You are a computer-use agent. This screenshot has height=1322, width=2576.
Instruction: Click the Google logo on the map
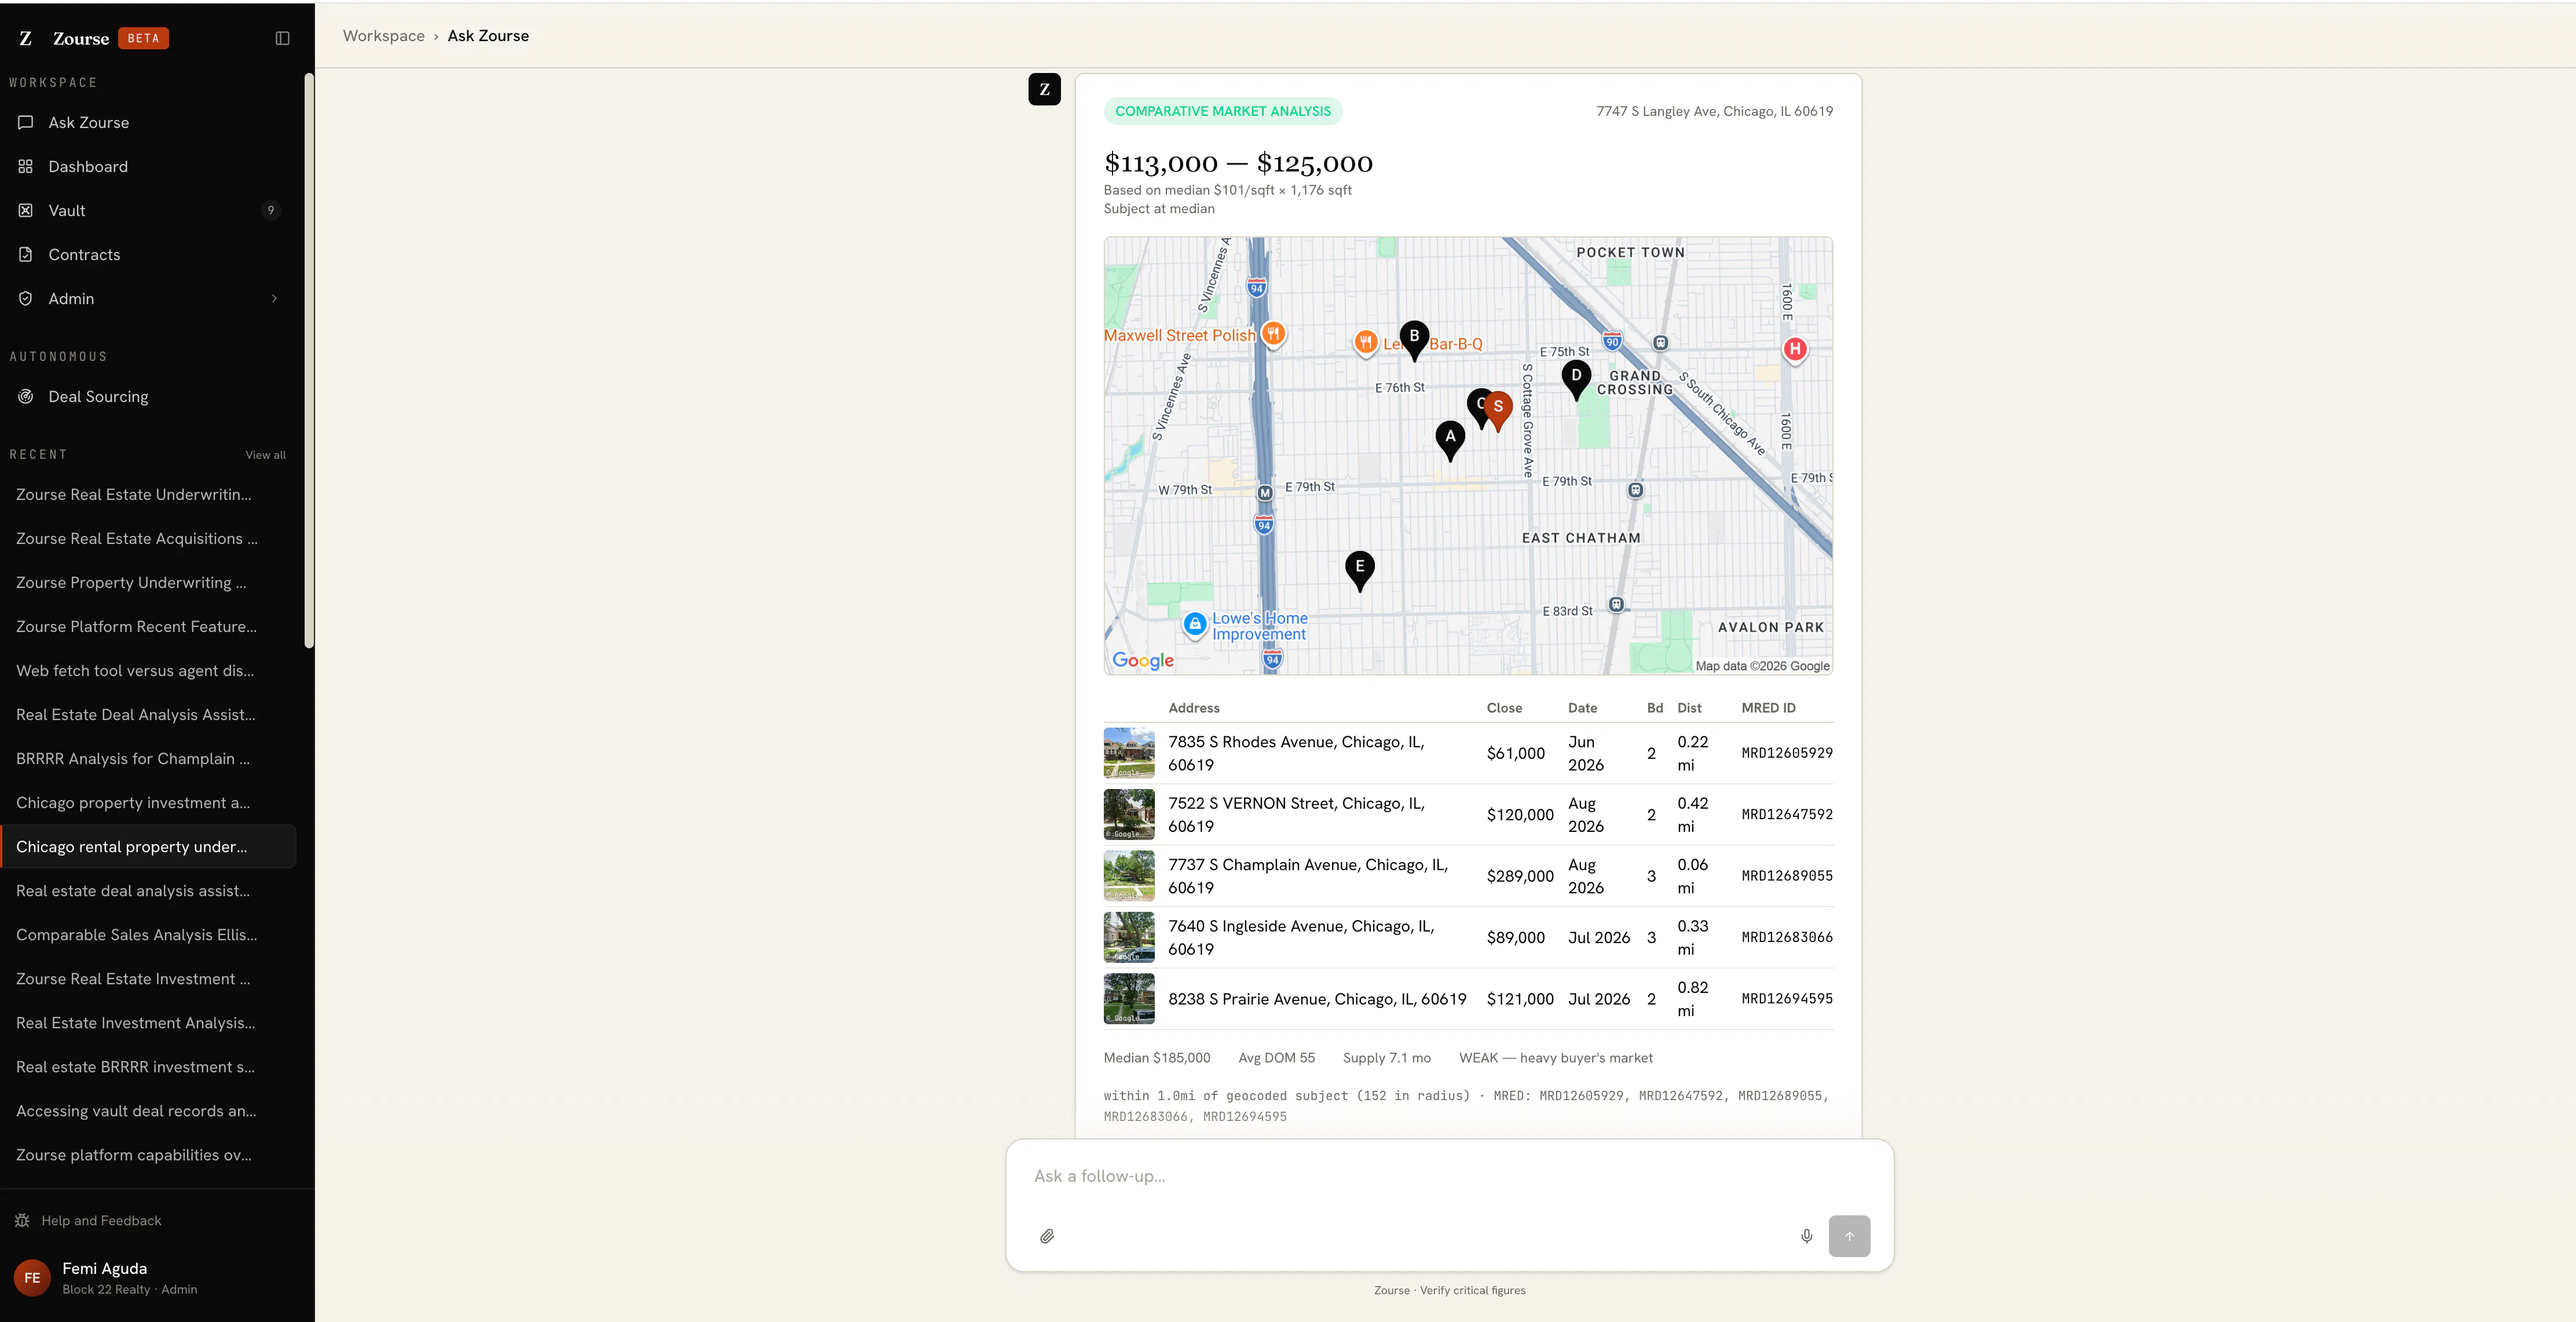[x=1143, y=660]
